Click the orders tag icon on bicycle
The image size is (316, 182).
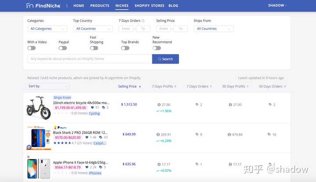coord(104,107)
